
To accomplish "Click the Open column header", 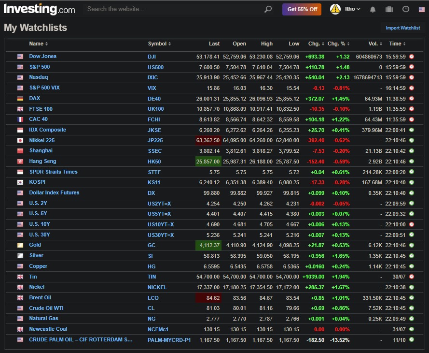I will click(239, 44).
